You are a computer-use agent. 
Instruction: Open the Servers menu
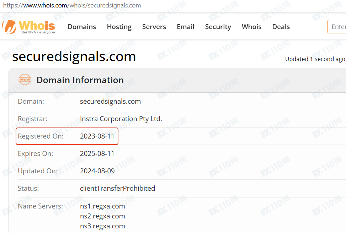click(154, 27)
